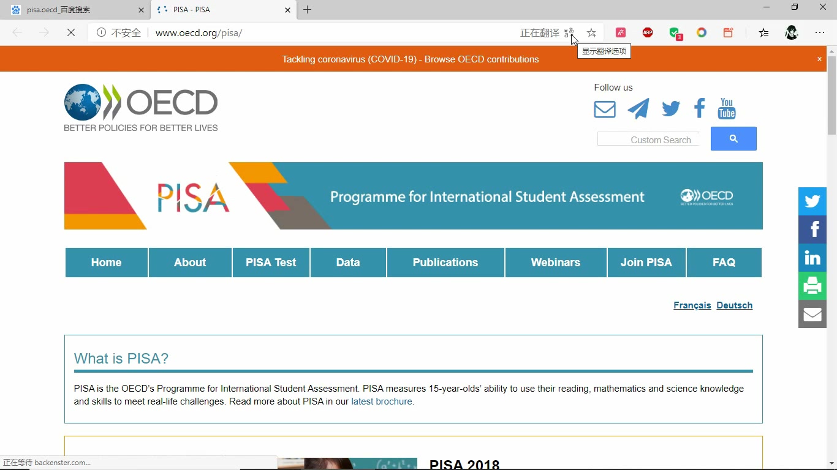
Task: Close the orange COVID-19 banner
Action: pyautogui.click(x=819, y=59)
